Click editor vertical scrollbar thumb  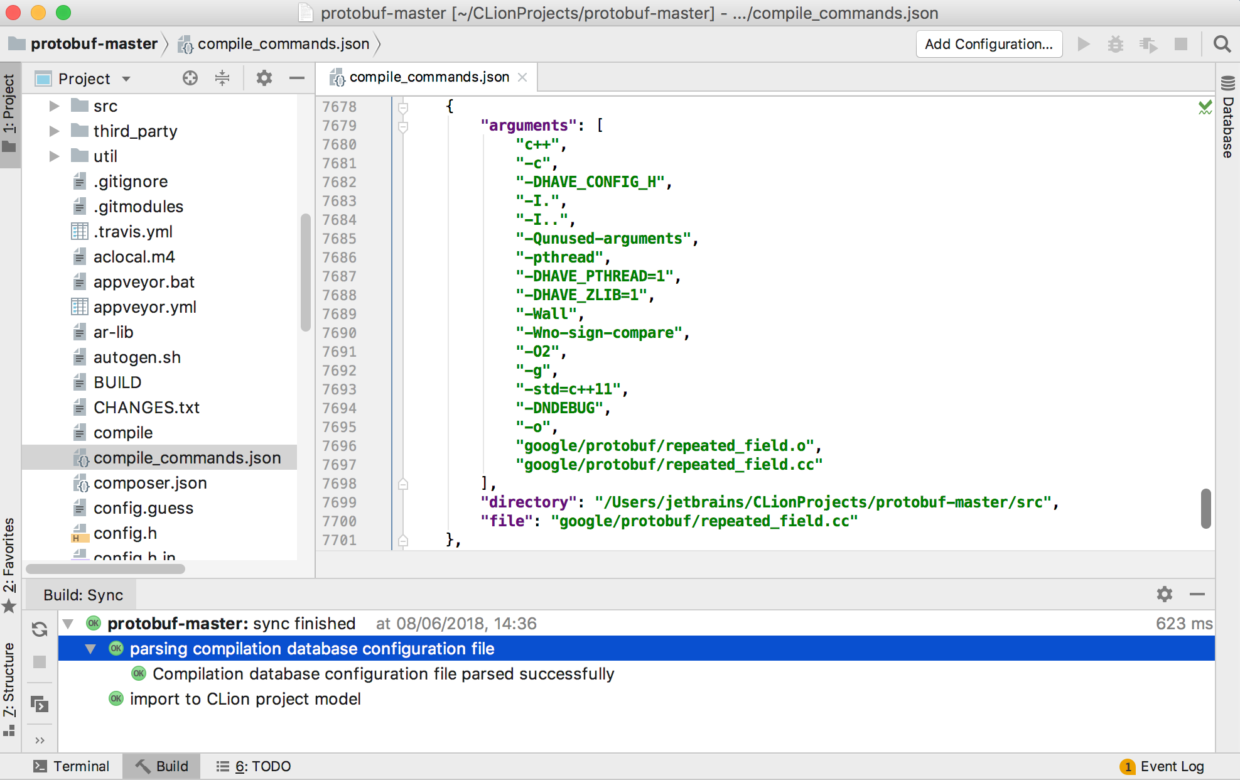(1205, 508)
